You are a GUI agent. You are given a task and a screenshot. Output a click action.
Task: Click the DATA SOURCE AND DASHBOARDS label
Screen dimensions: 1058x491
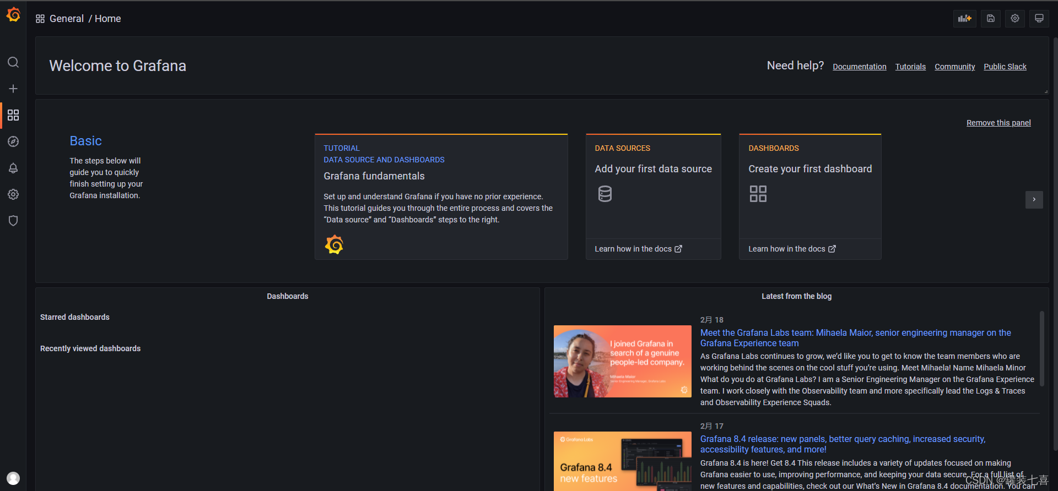(384, 160)
